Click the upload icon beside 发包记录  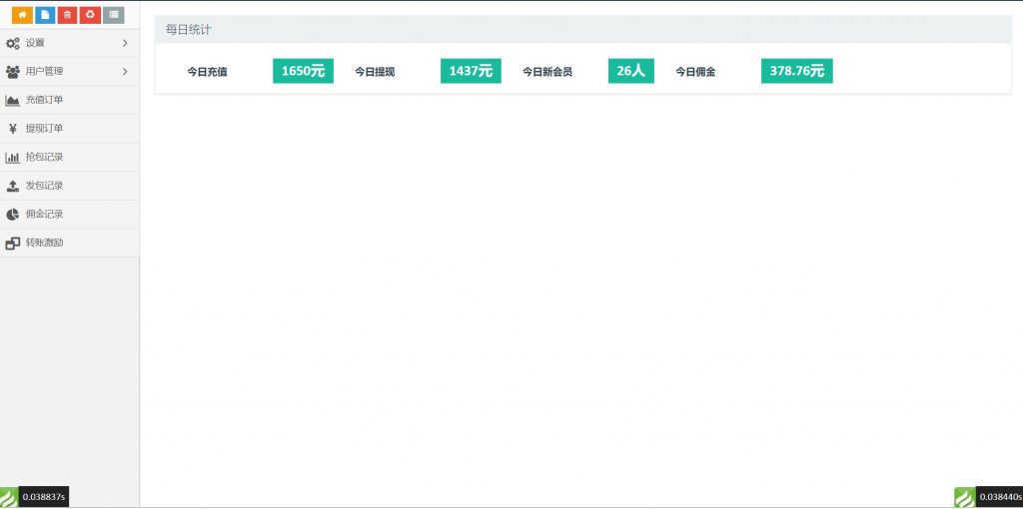(x=12, y=187)
